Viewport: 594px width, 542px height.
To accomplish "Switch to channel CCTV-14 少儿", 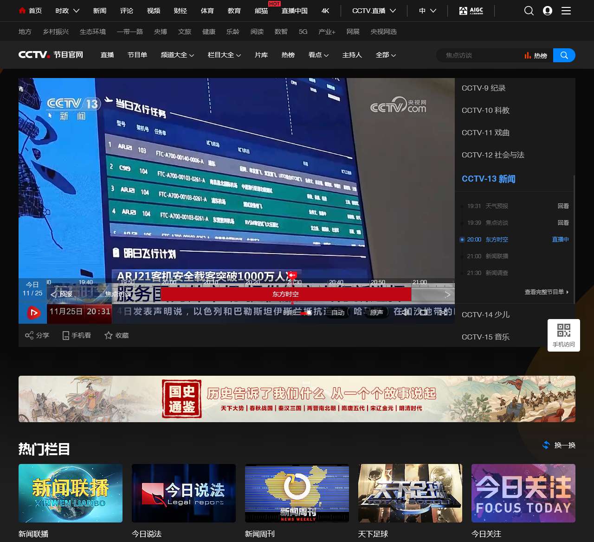I will pos(485,315).
